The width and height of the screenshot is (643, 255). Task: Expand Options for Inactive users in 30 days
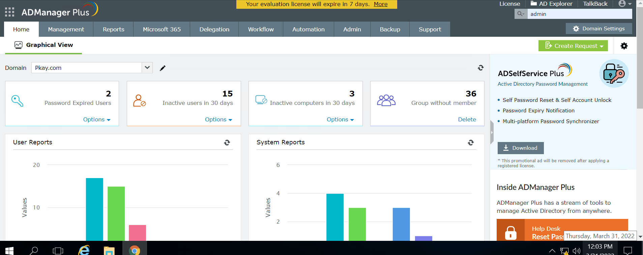pyautogui.click(x=218, y=119)
